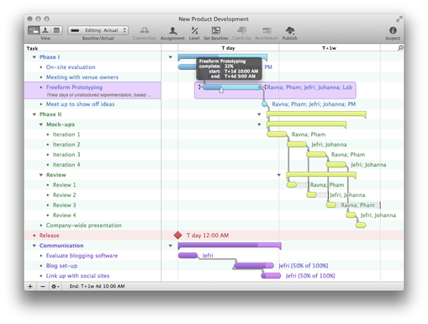This screenshot has width=428, height=324.
Task: Select Link up with social sites
Action: click(77, 276)
